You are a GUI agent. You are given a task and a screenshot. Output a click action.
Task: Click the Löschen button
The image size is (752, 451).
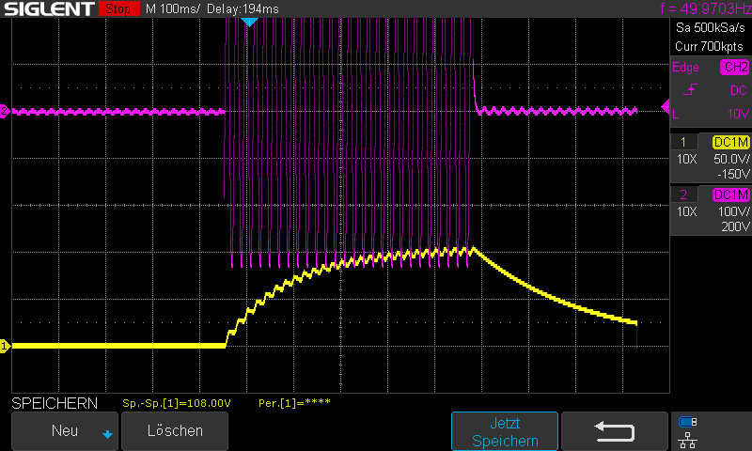point(175,431)
